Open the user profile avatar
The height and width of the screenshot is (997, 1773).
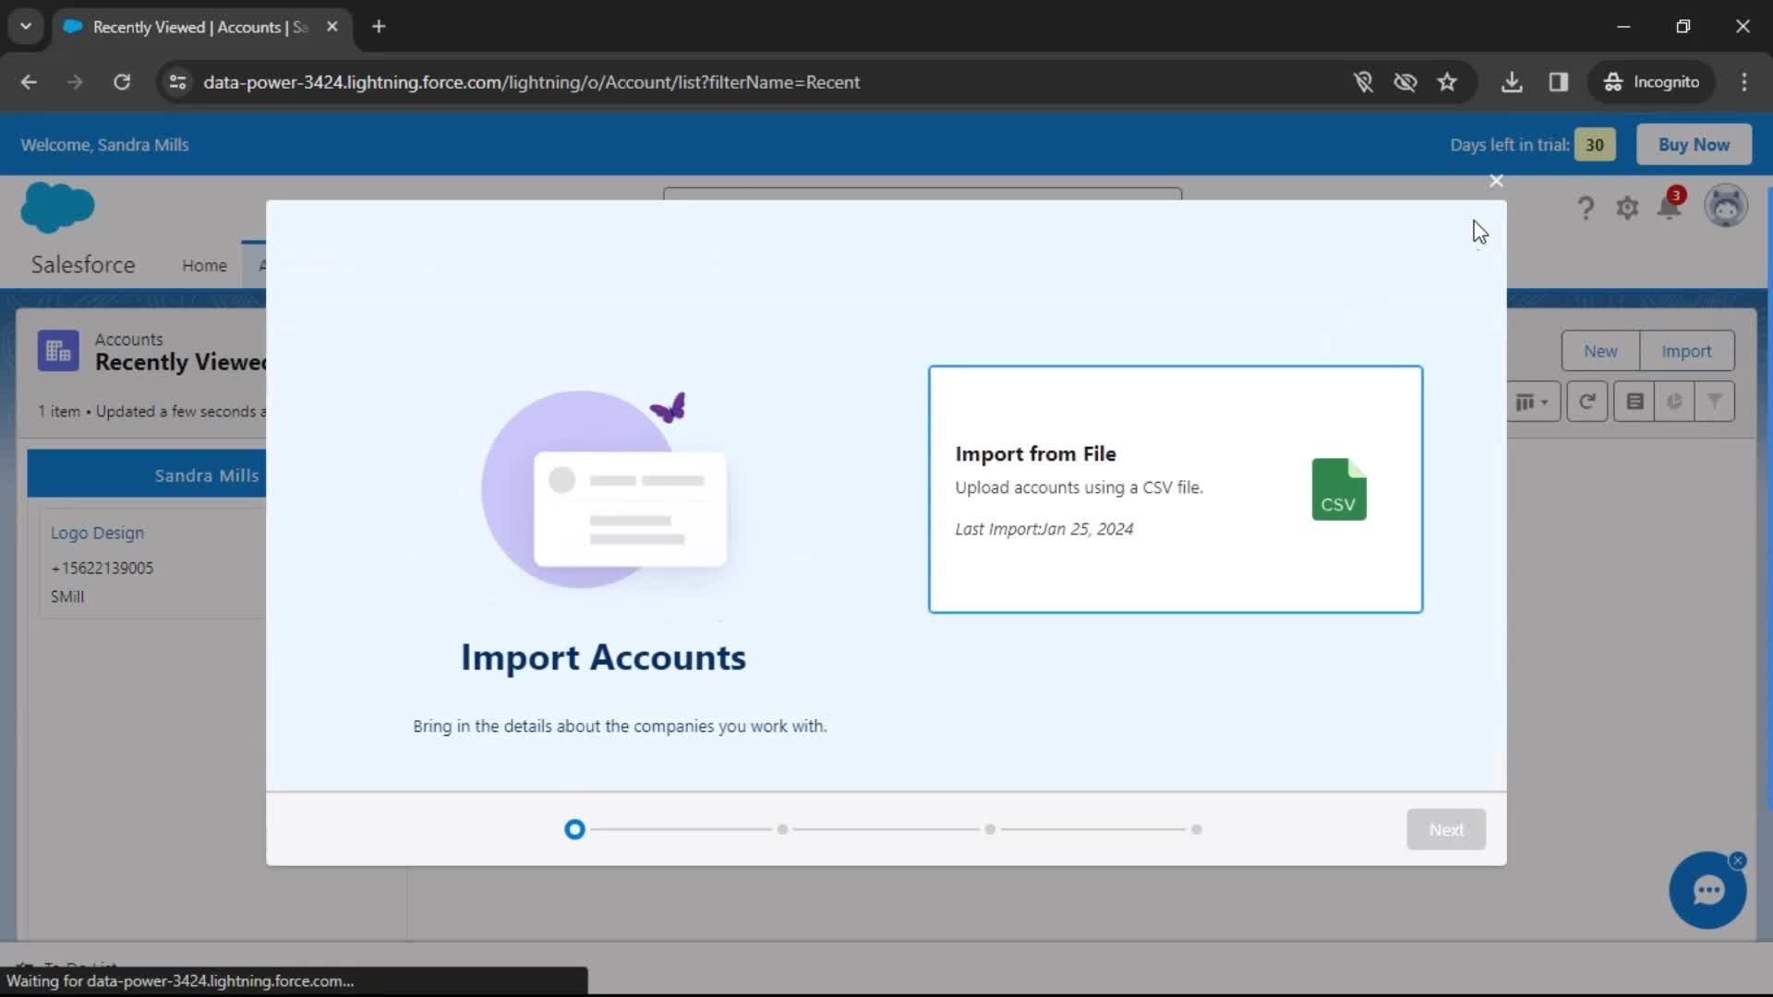[x=1725, y=205]
